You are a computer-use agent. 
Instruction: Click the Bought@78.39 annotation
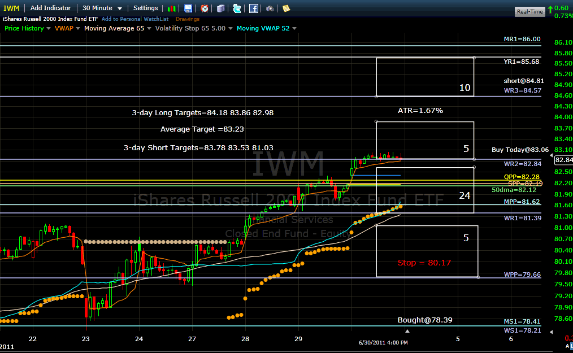425,320
